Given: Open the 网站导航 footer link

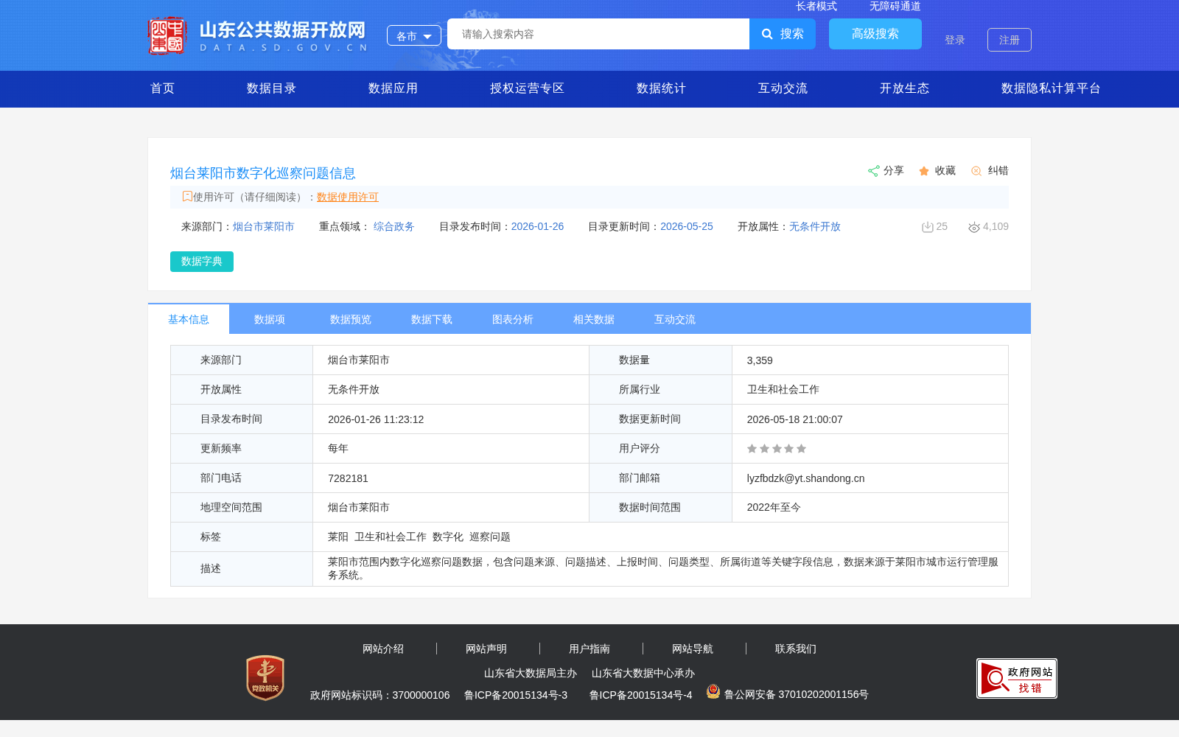Looking at the screenshot, I should pos(693,649).
